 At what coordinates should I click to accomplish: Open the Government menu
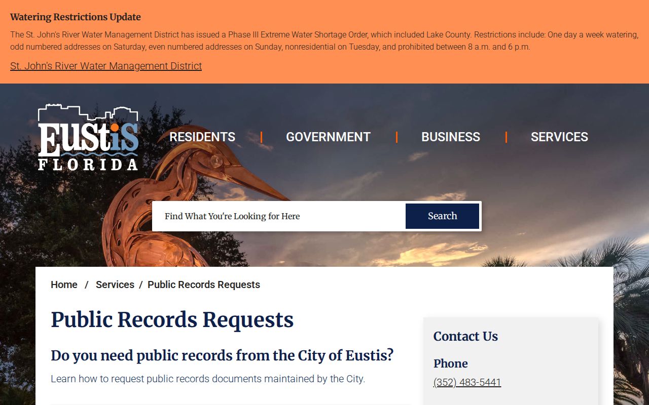pos(328,137)
